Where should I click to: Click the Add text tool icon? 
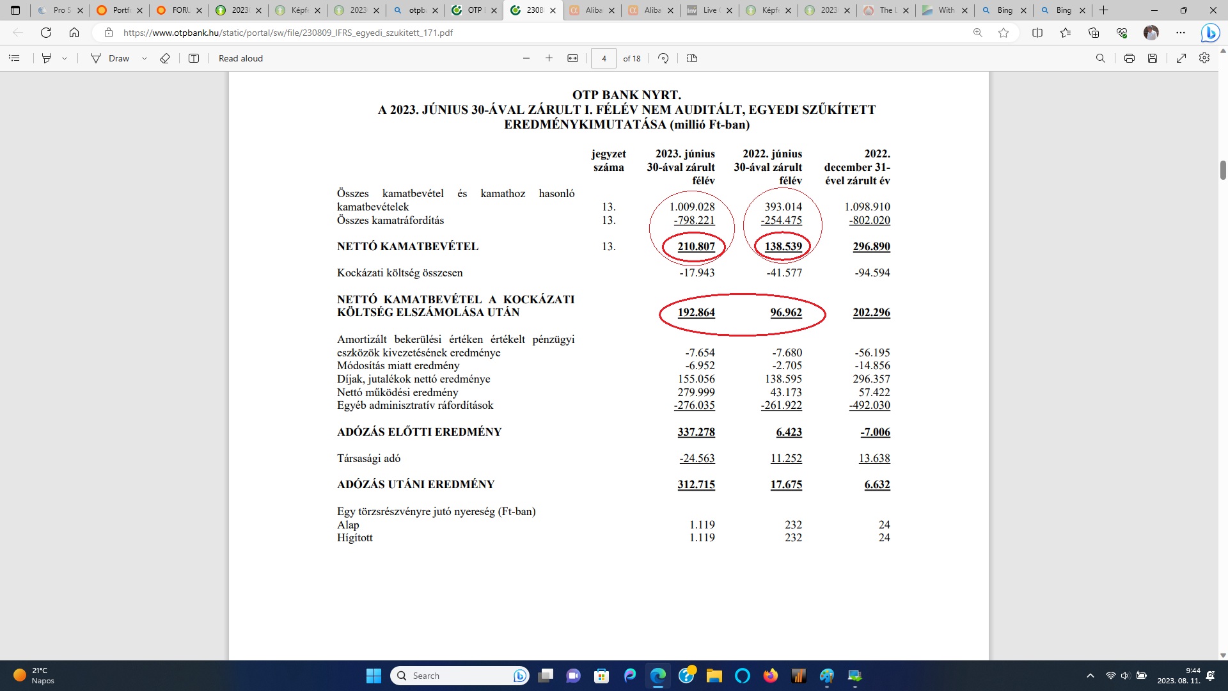pos(194,58)
